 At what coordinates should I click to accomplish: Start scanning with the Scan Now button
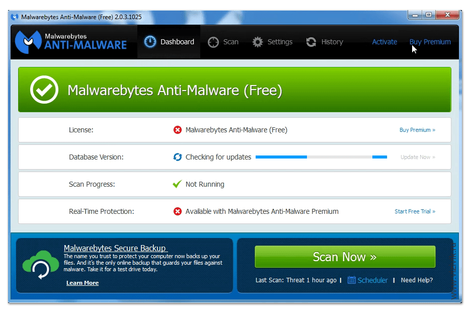click(345, 257)
